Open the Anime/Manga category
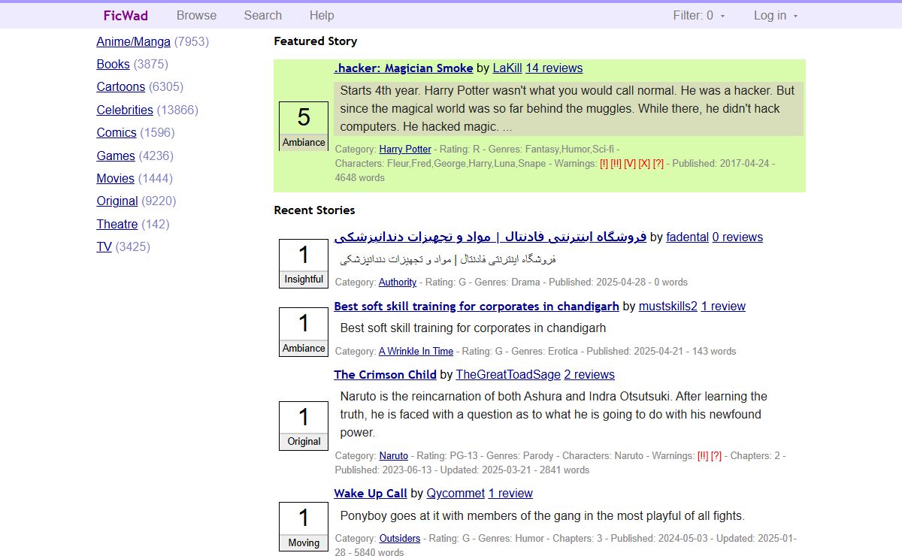The image size is (902, 556). [133, 41]
